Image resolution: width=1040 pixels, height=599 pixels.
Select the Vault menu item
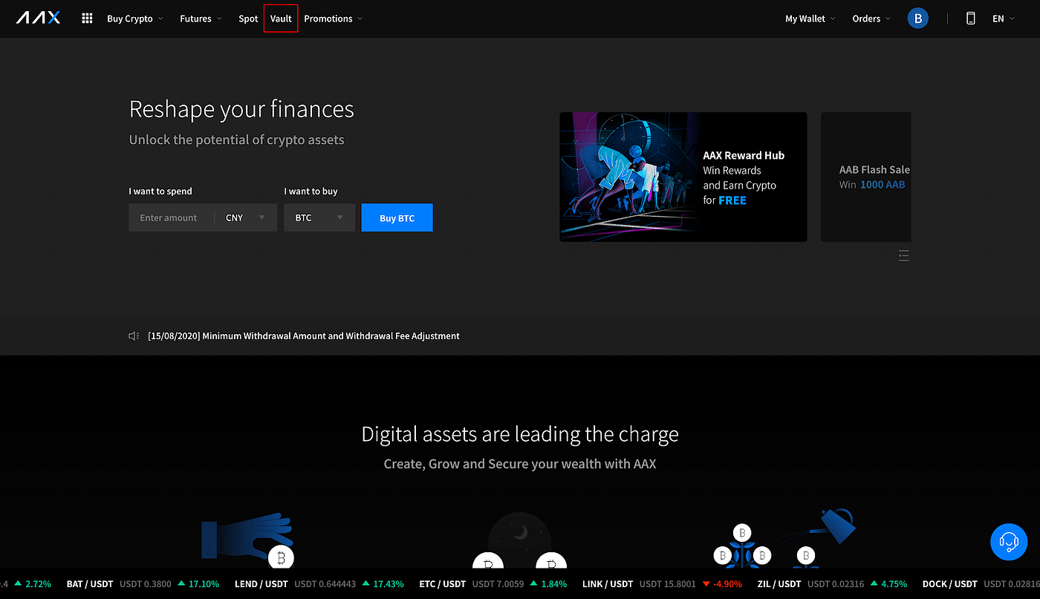tap(280, 18)
